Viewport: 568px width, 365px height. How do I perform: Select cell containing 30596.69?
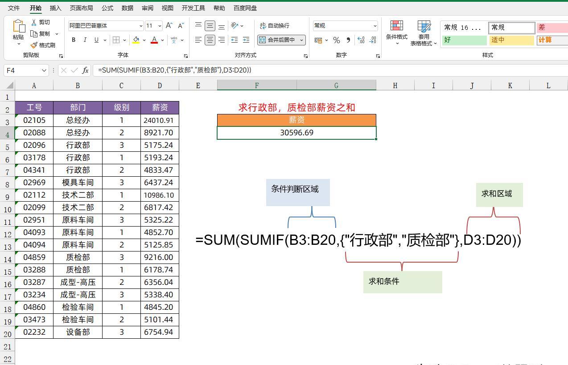[x=296, y=133]
